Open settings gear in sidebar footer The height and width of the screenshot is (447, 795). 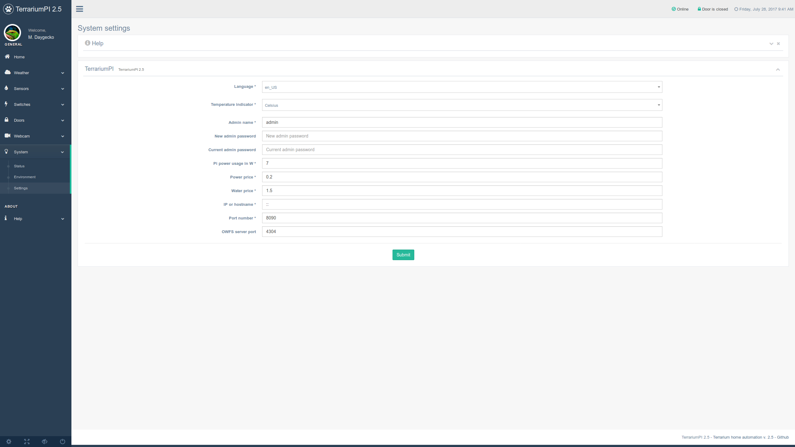[9, 441]
